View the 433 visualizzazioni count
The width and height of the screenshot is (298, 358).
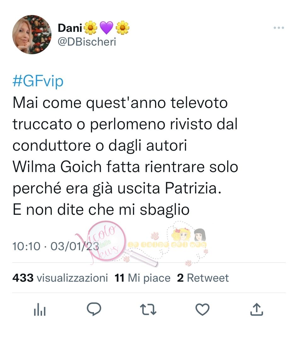pos(60,278)
